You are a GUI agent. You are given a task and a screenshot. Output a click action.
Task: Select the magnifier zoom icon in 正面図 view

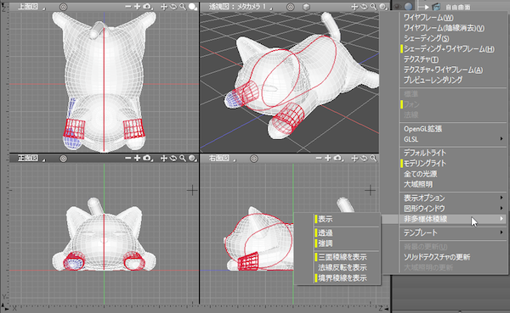pos(183,158)
